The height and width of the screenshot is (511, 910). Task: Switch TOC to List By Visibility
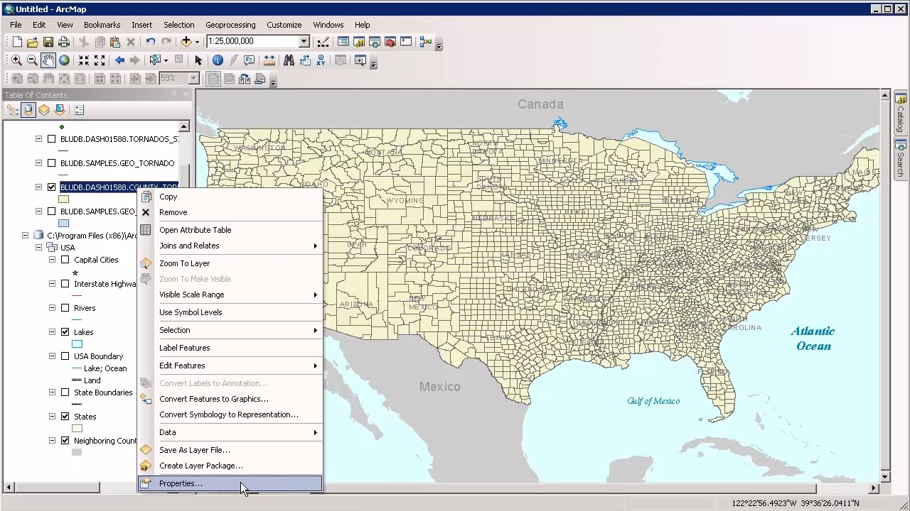pos(44,110)
